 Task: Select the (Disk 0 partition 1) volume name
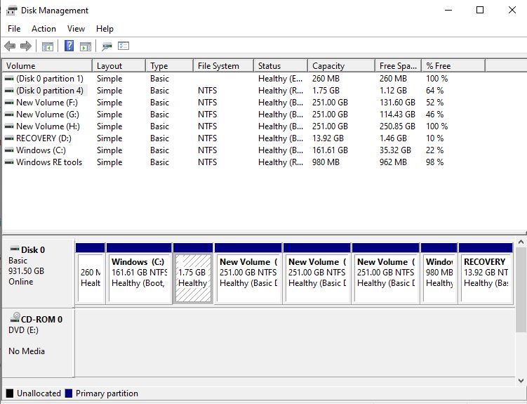pyautogui.click(x=50, y=79)
